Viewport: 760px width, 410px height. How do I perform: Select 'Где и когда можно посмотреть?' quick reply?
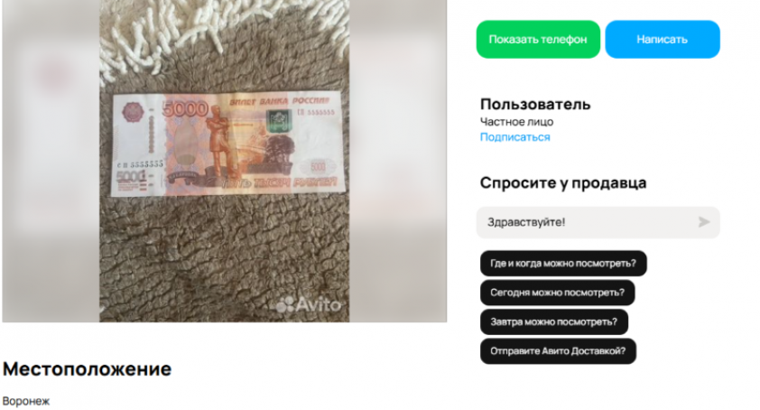[563, 264]
